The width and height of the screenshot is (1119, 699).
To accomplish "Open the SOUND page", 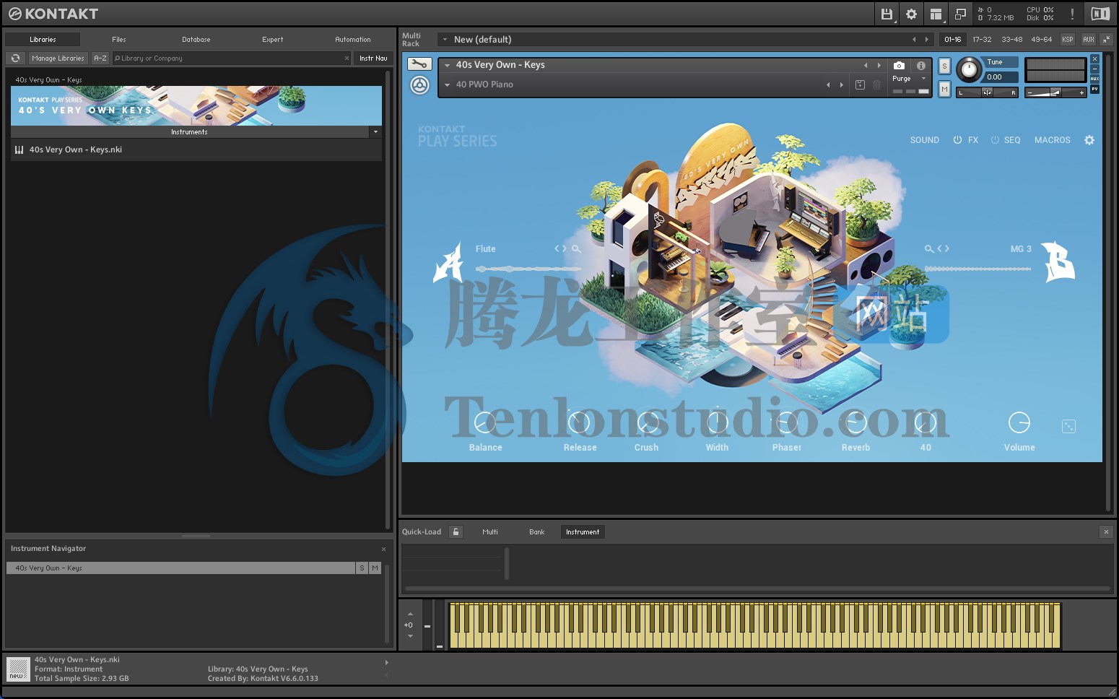I will click(x=925, y=140).
